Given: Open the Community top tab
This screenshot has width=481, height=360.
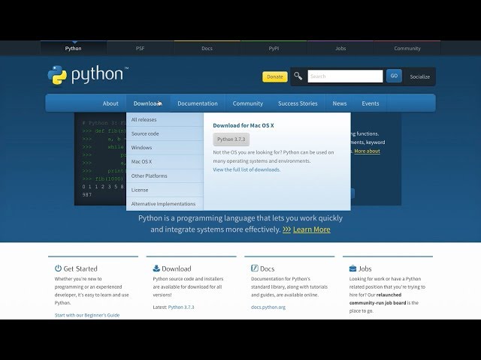Looking at the screenshot, I should tap(407, 48).
